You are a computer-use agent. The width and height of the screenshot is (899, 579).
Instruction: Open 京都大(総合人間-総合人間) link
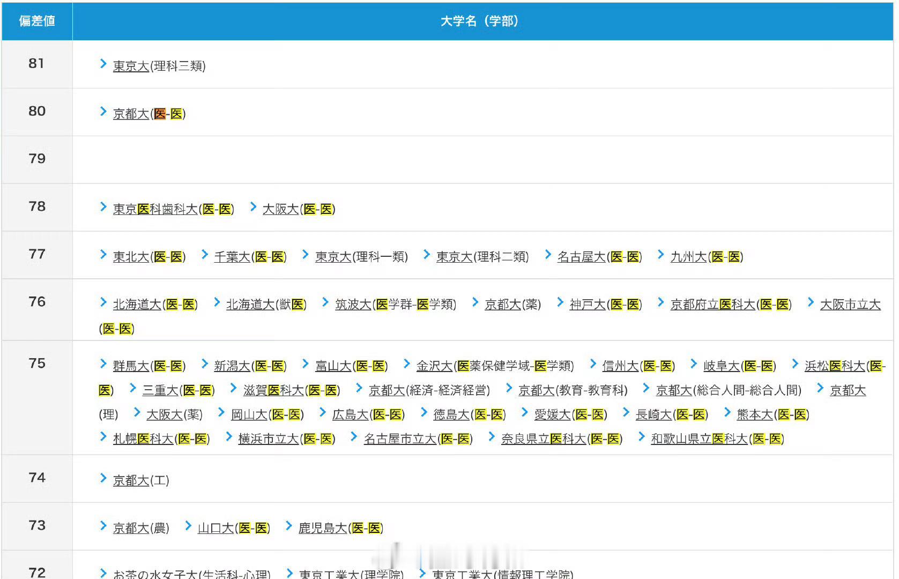(729, 390)
